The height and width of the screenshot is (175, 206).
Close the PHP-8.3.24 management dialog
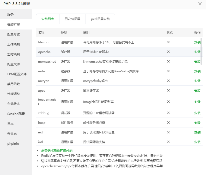pyautogui.click(x=200, y=4)
